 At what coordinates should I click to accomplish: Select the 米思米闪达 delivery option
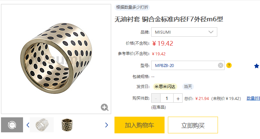pyautogui.click(x=165, y=86)
